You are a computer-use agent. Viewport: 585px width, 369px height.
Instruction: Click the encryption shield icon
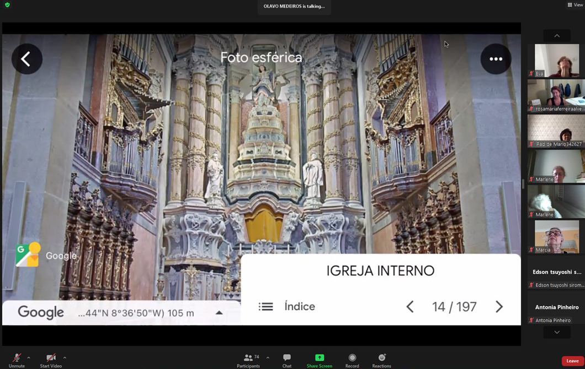(7, 5)
